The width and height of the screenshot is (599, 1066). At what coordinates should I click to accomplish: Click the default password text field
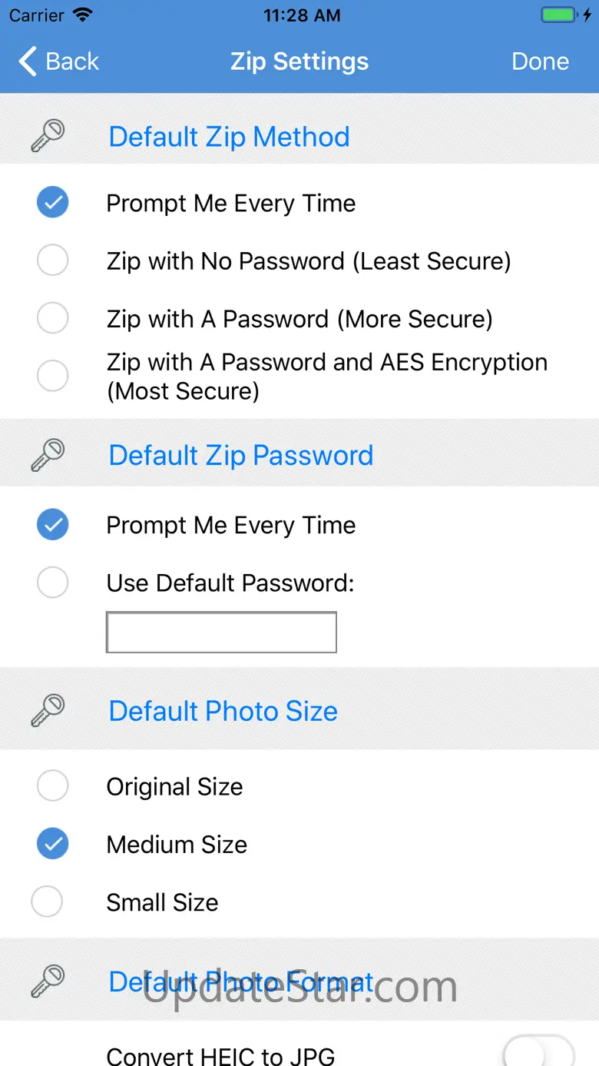point(221,633)
